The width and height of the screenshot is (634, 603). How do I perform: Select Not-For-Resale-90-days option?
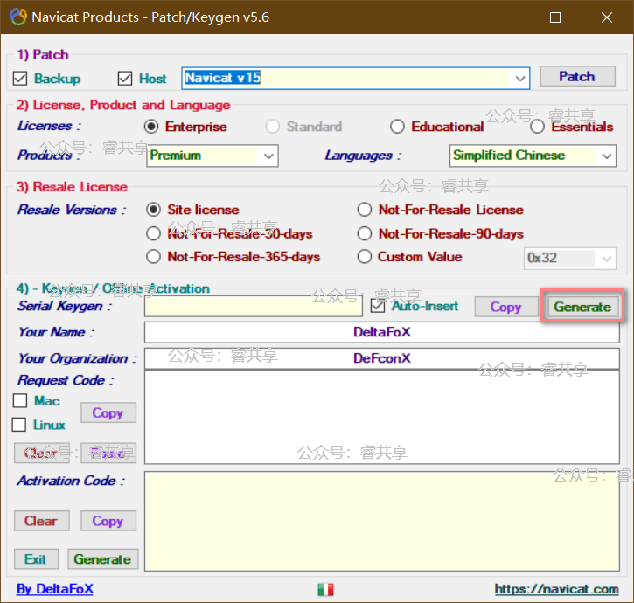(365, 233)
